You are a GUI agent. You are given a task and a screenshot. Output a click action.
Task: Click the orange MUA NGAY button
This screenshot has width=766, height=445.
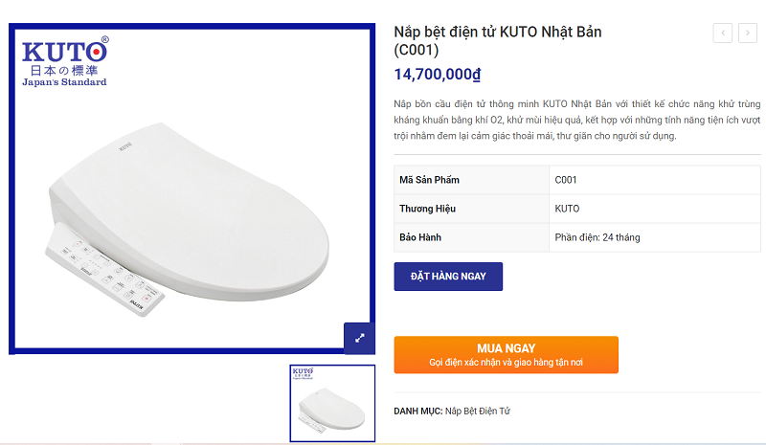[x=506, y=354]
